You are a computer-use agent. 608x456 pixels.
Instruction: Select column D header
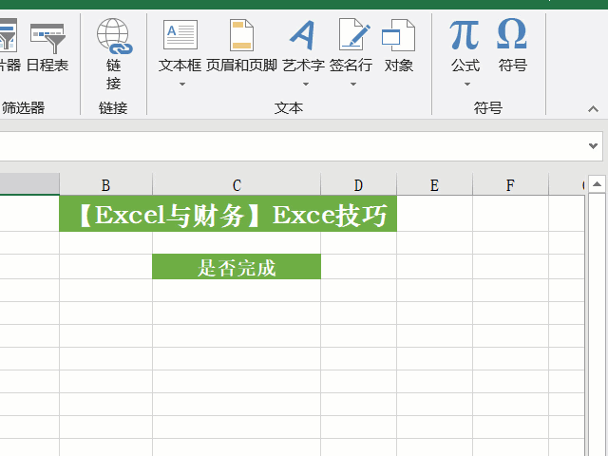[359, 184]
